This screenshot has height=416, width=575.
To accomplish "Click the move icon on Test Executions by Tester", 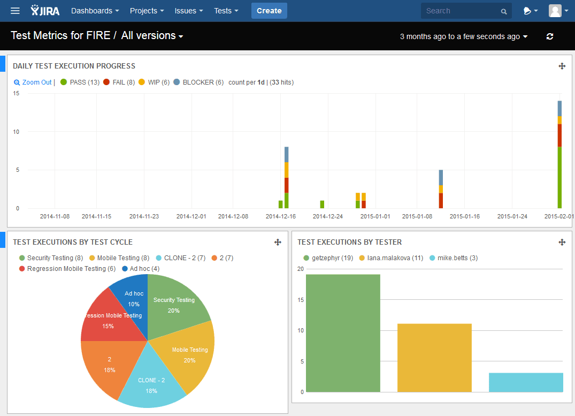I will click(x=562, y=243).
